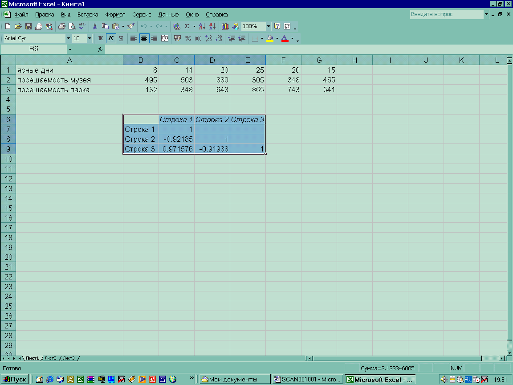Open the Сервис menu
The width and height of the screenshot is (513, 385).
pyautogui.click(x=142, y=14)
